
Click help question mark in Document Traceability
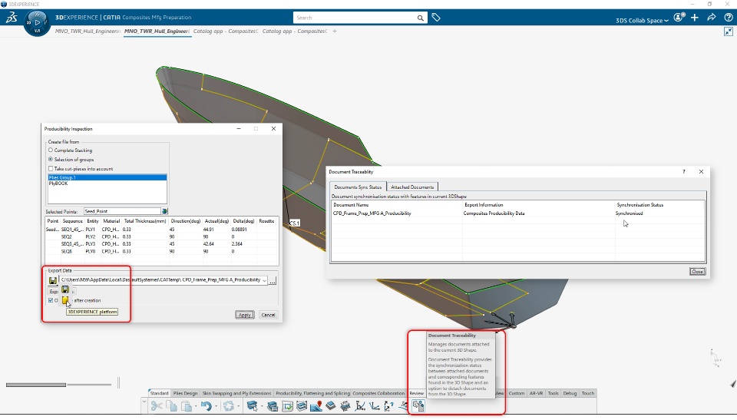[684, 172]
